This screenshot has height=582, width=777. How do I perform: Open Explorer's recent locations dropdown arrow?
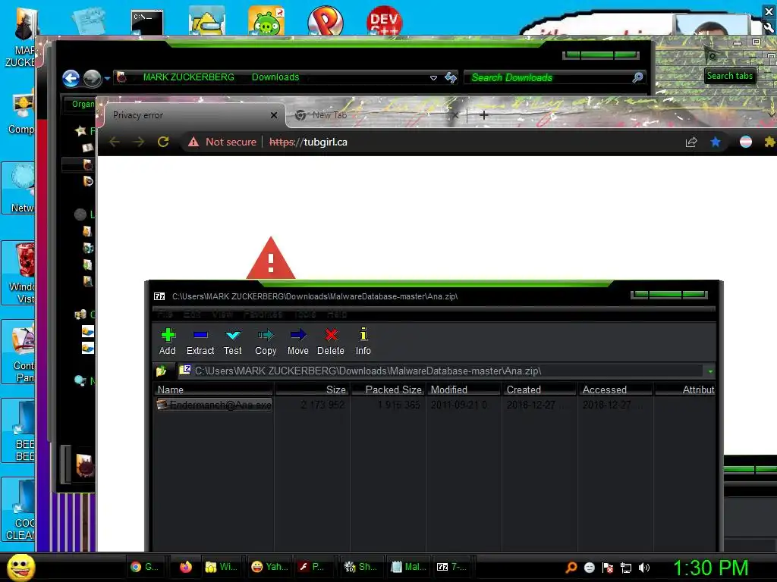click(107, 78)
